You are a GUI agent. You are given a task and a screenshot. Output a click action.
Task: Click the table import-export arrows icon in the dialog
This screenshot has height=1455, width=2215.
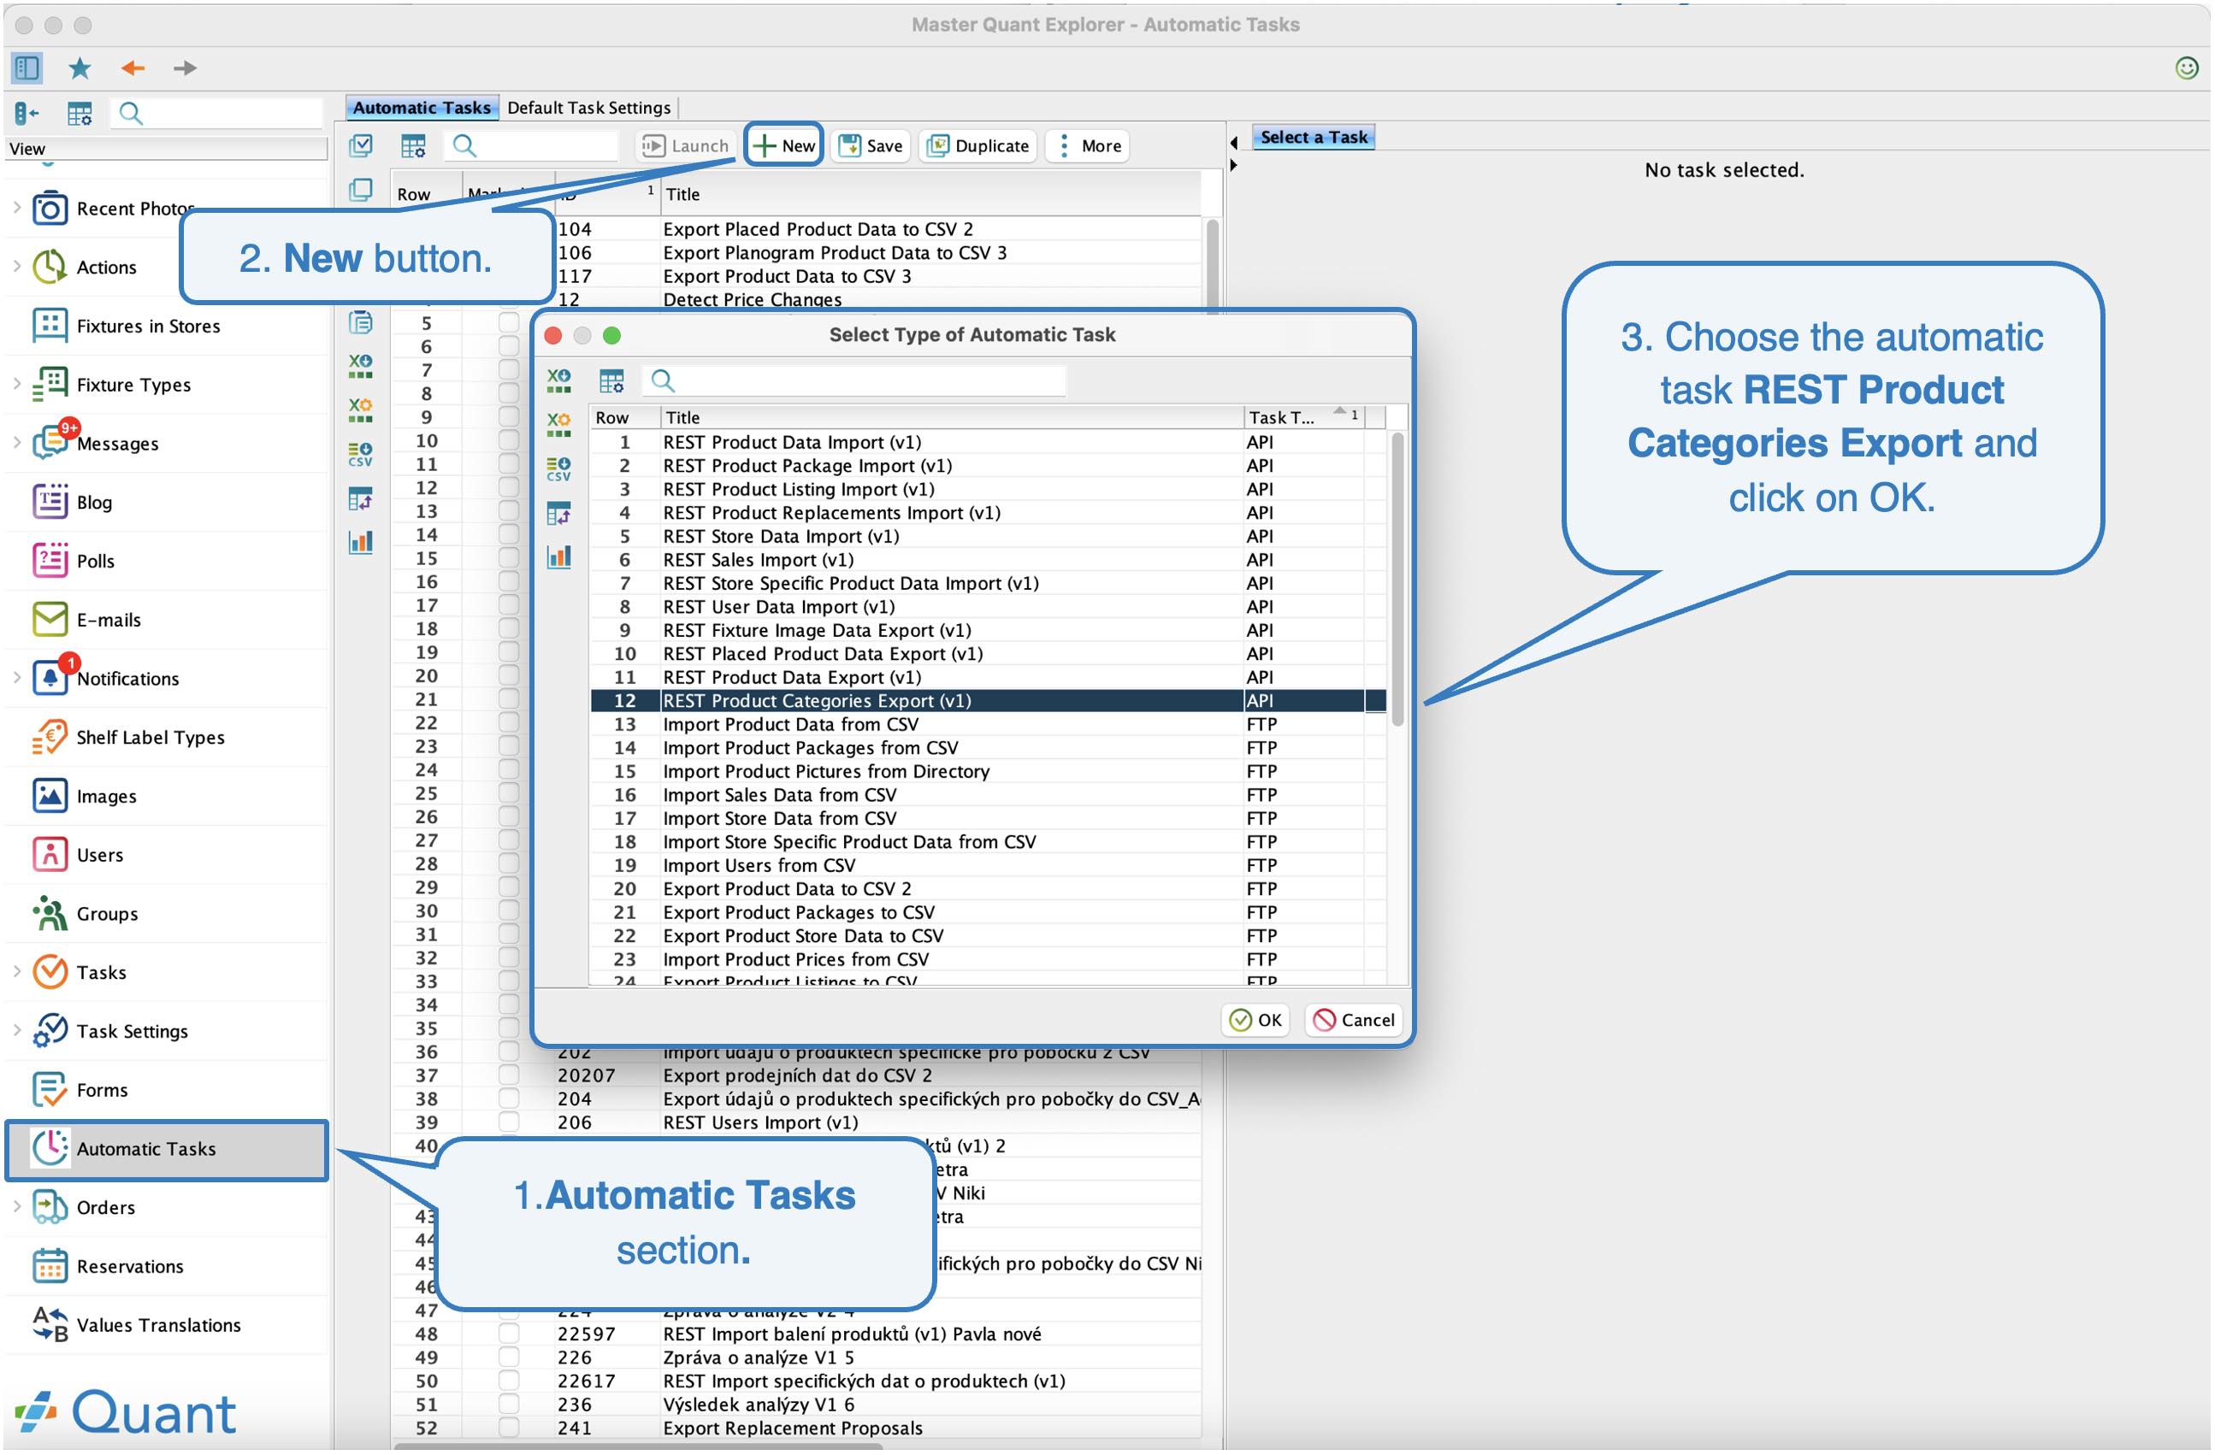pos(559,514)
